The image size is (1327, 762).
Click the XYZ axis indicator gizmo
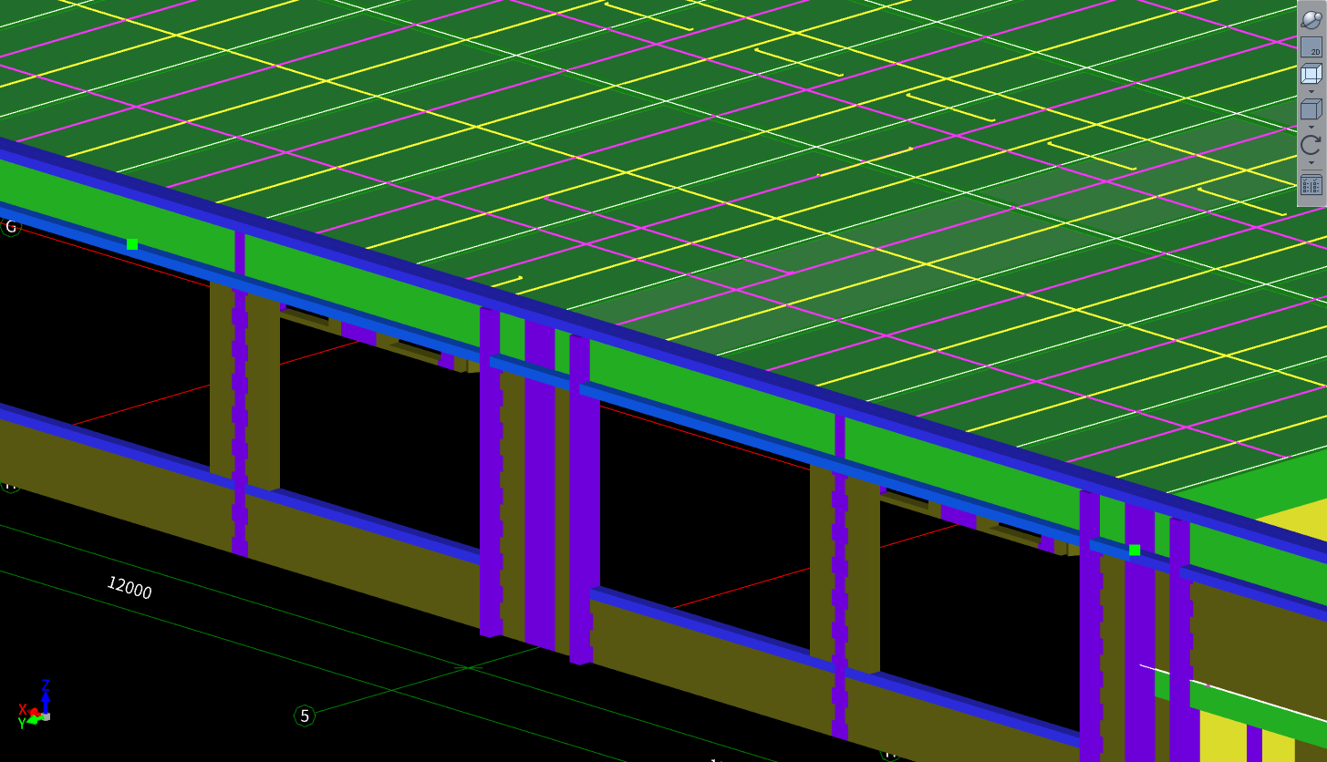pyautogui.click(x=36, y=705)
